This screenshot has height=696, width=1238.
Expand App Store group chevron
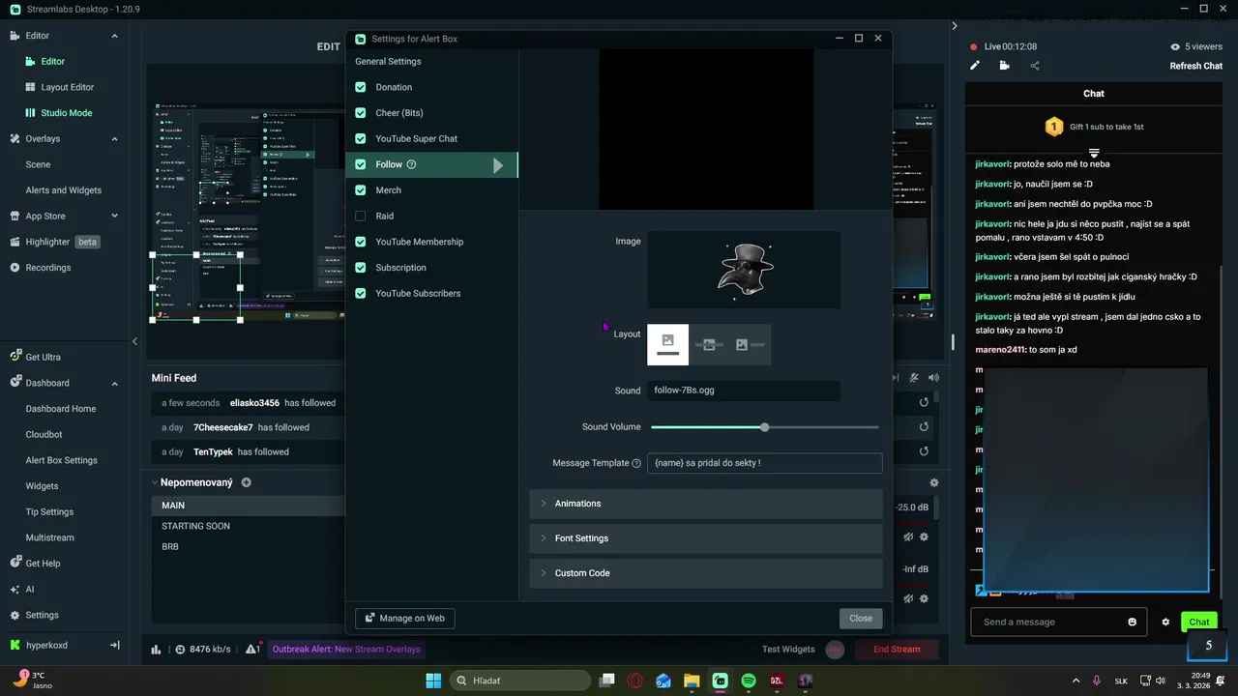click(x=114, y=216)
